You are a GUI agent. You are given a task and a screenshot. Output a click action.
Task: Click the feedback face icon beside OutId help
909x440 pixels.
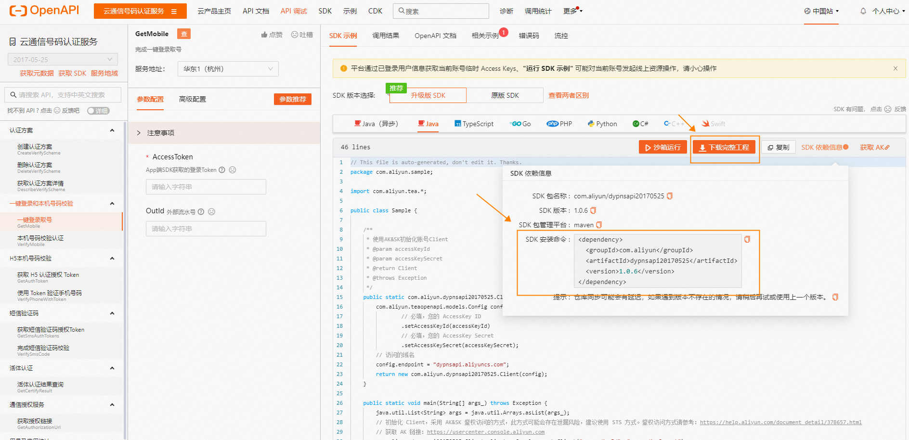pyautogui.click(x=211, y=212)
